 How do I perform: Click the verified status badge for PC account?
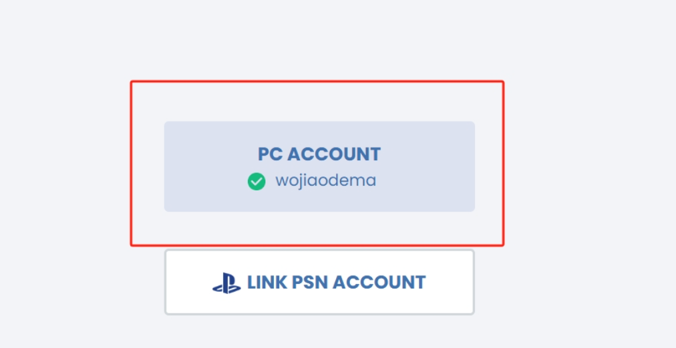[x=257, y=181]
